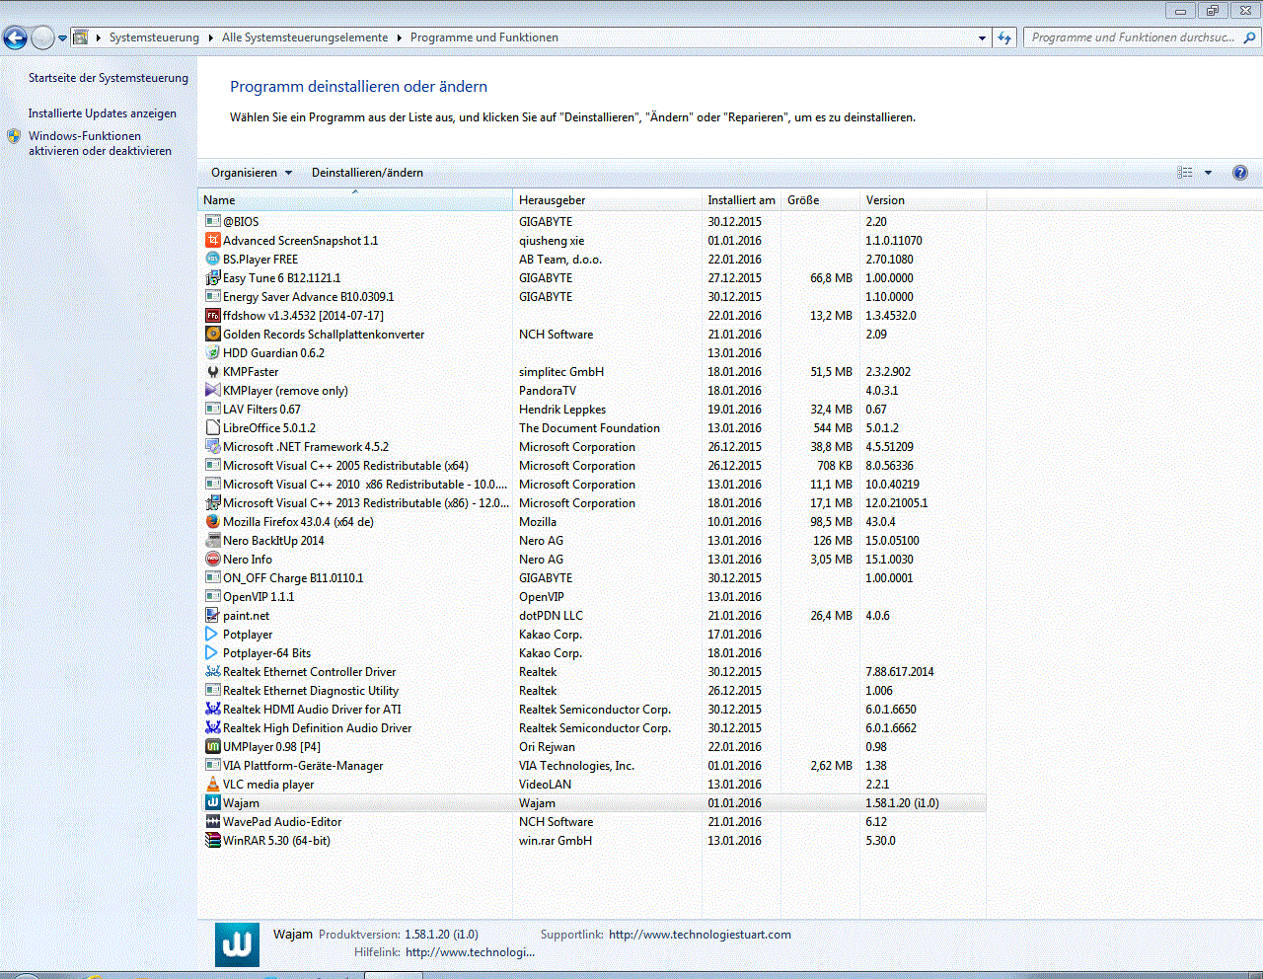Select Microsoft Visual C++ 2005 Redistributable row
Image resolution: width=1263 pixels, height=979 pixels.
coord(592,466)
